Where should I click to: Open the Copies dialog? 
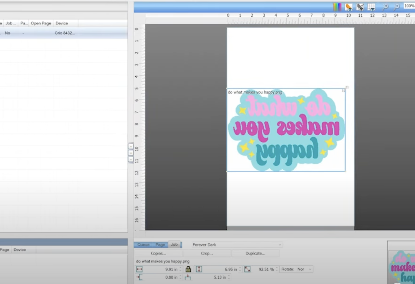(158, 253)
